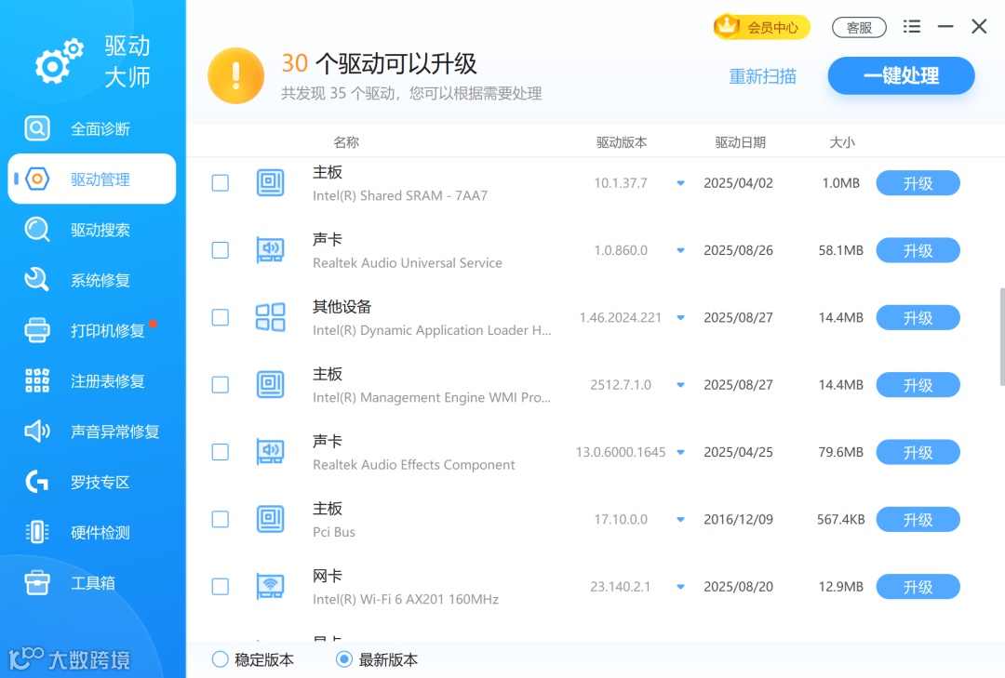Click the 驱动管理 hexagon icon
Viewport: 1005px width, 678px height.
[x=37, y=179]
